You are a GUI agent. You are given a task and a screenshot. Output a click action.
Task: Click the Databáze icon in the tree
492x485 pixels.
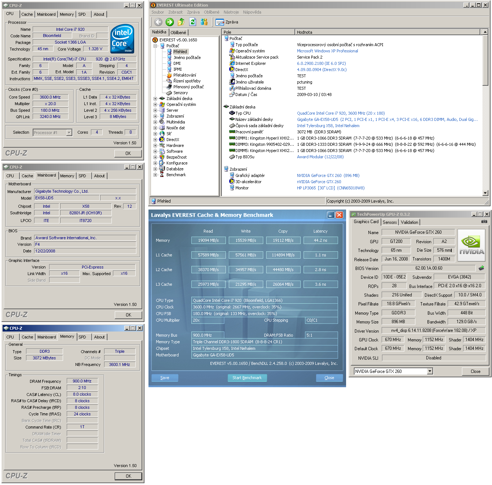coord(162,169)
